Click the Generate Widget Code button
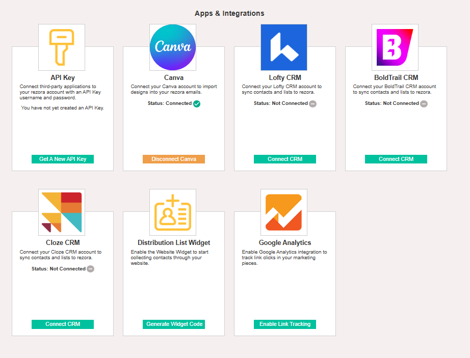 [174, 324]
